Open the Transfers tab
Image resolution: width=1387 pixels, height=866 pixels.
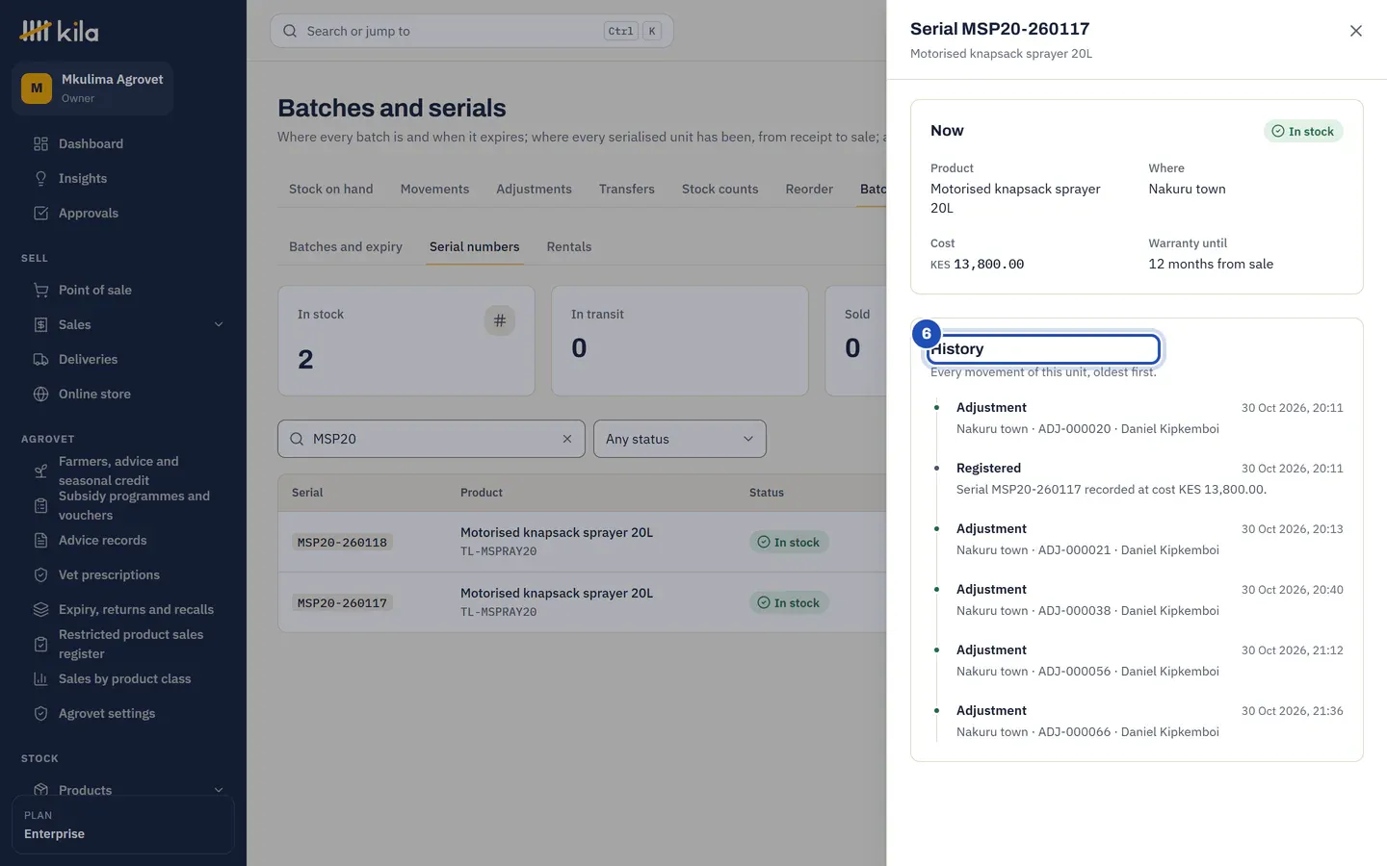[627, 190]
